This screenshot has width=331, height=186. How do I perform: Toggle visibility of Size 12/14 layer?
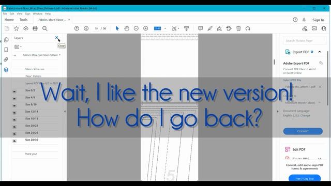coord(14,113)
